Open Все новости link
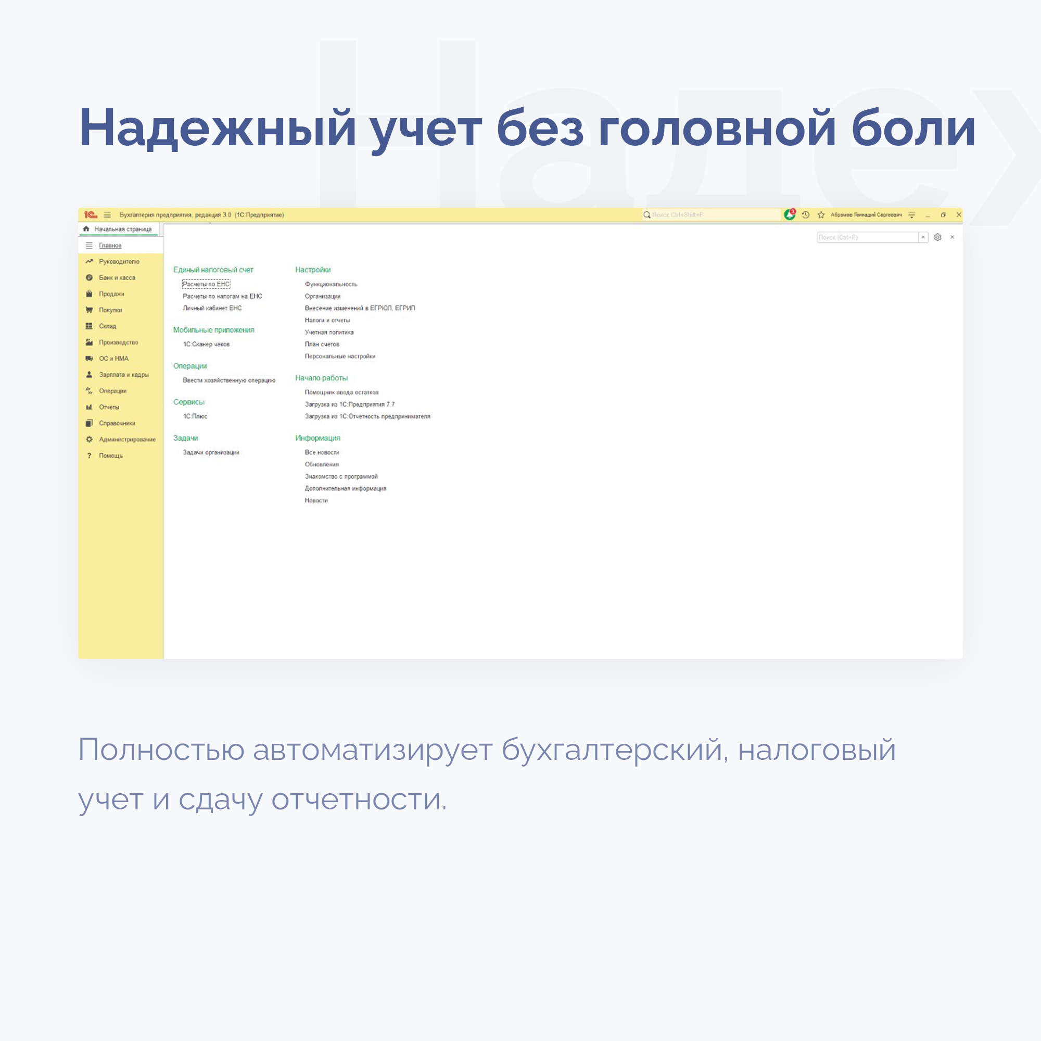 (322, 453)
